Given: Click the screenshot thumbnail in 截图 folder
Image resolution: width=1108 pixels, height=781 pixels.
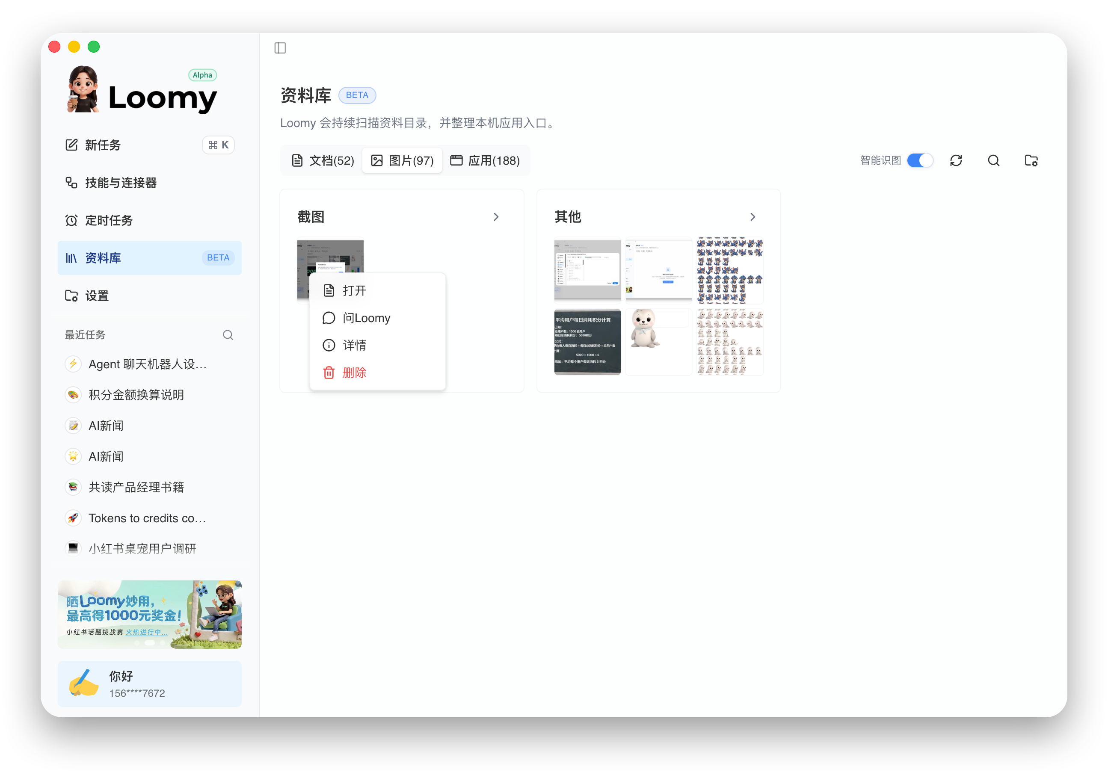Looking at the screenshot, I should pos(330,256).
